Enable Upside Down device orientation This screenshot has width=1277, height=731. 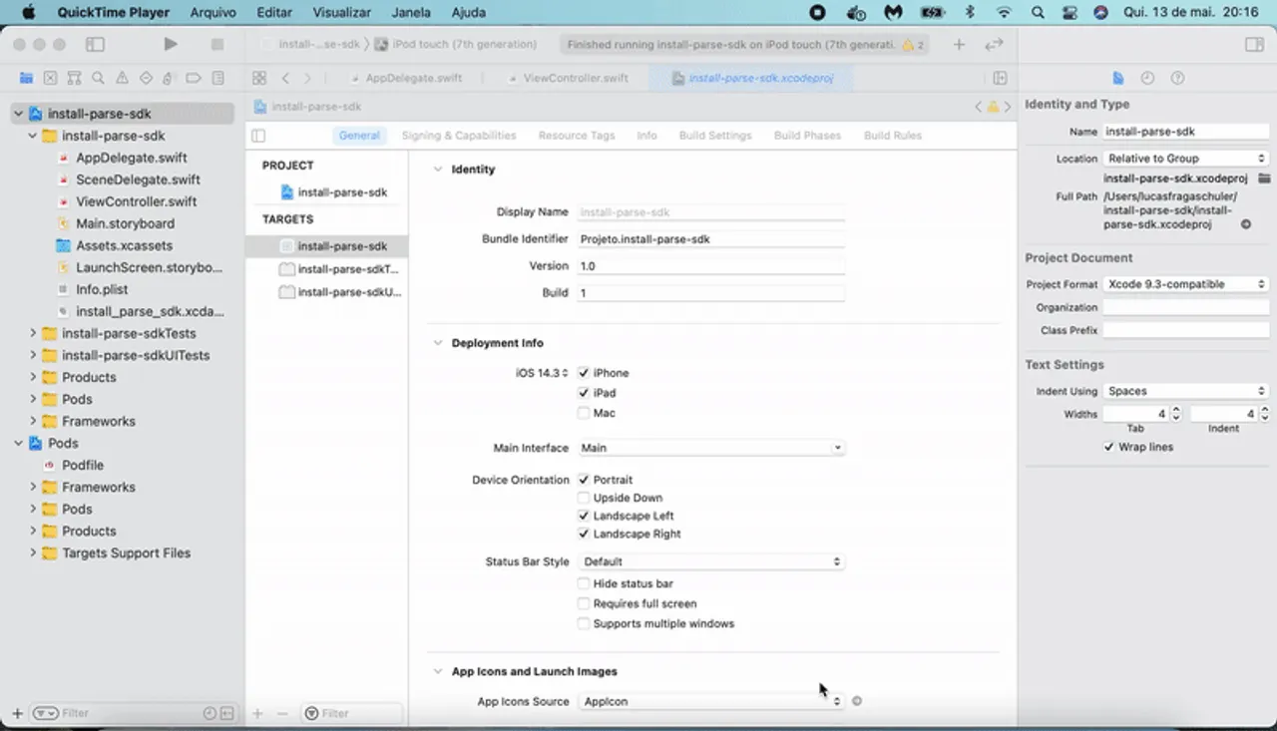coord(584,498)
